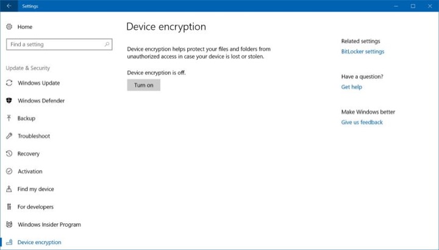Go back using the title bar arrow

coord(9,6)
